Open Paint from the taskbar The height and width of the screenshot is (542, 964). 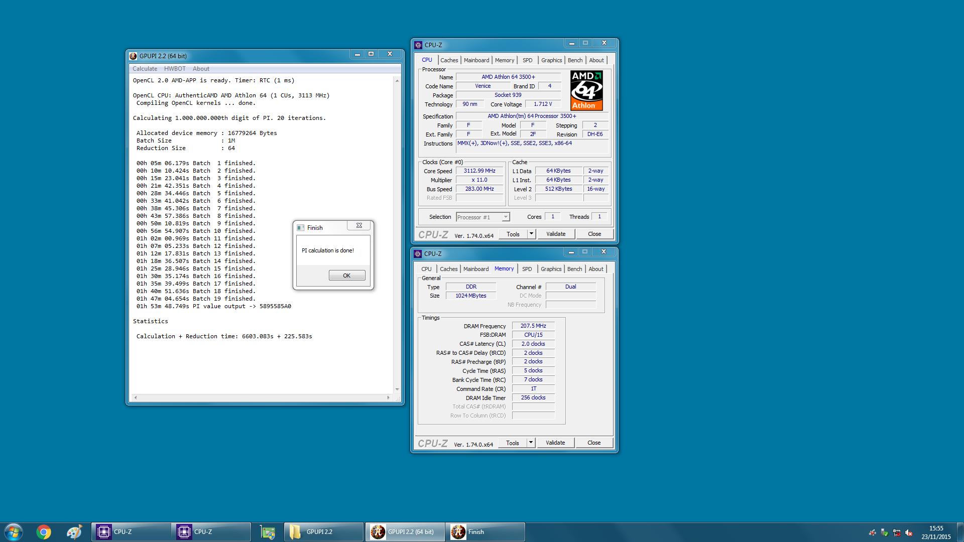74,532
